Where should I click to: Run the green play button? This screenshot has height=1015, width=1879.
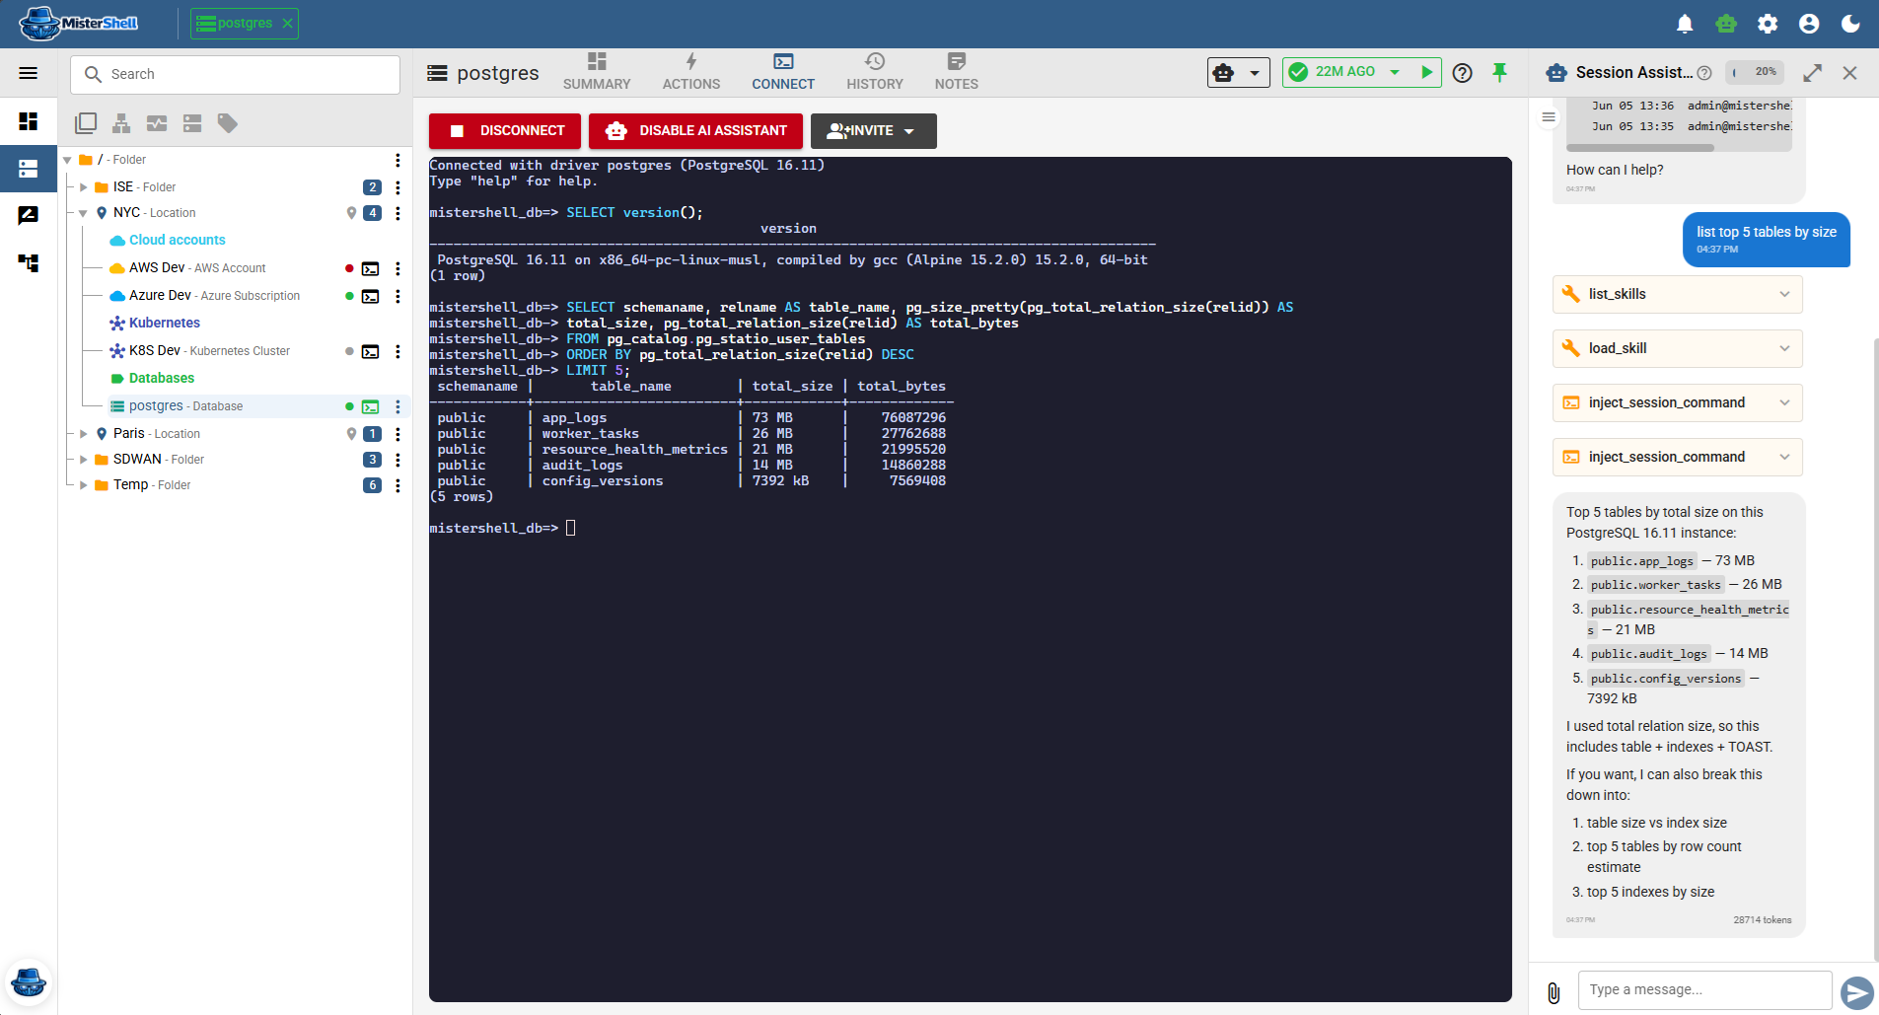click(1426, 72)
